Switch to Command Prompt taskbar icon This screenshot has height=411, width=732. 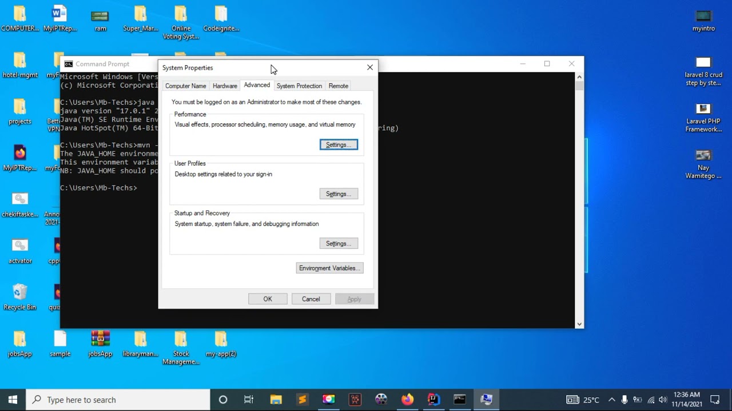tap(460, 400)
